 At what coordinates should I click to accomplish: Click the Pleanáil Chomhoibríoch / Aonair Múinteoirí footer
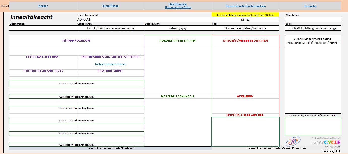[x=276, y=148]
